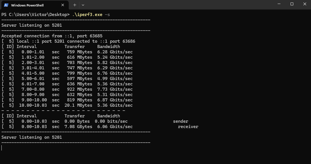
Task: Close the Windows PowerShell tab
Action: (63, 5)
